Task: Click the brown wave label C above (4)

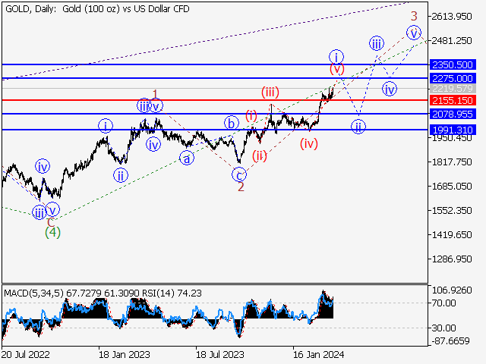Action: [51, 222]
